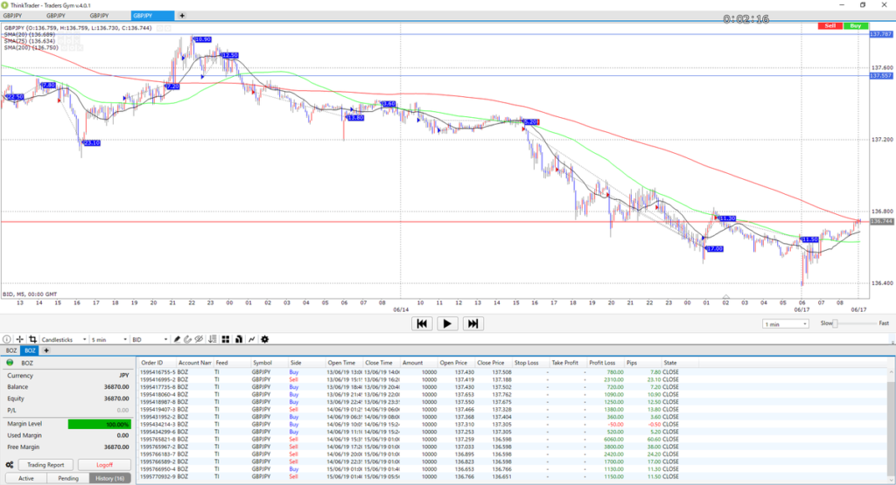This screenshot has width=896, height=485.
Task: Click the indicators line-chart icon
Action: pyautogui.click(x=252, y=339)
